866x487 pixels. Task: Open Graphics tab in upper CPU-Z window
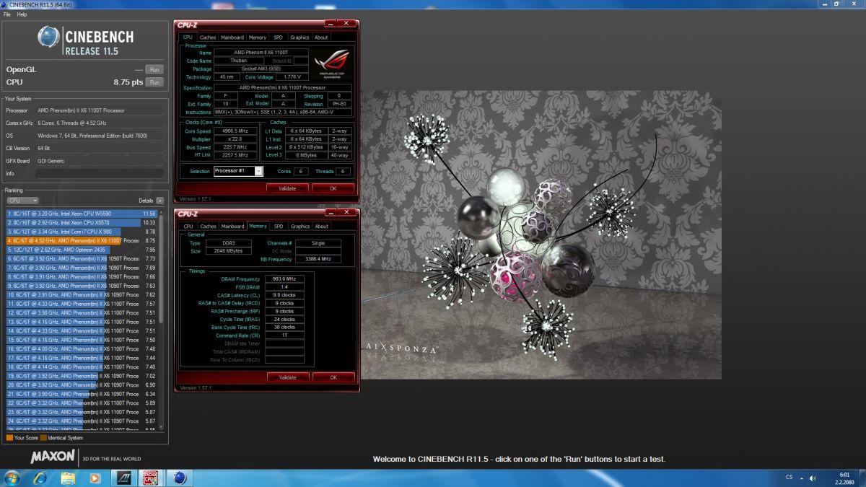tap(299, 38)
